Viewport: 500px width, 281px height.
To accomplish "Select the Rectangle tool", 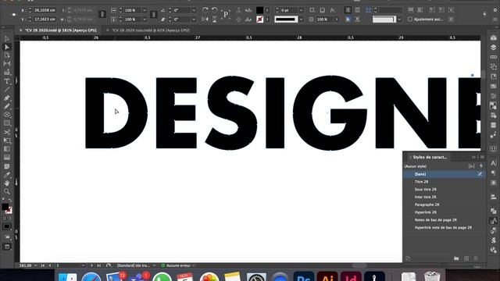I will [7, 123].
